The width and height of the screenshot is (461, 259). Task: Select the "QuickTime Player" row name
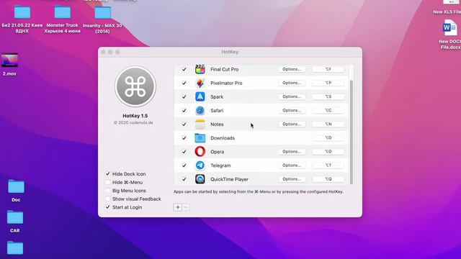tap(229, 179)
